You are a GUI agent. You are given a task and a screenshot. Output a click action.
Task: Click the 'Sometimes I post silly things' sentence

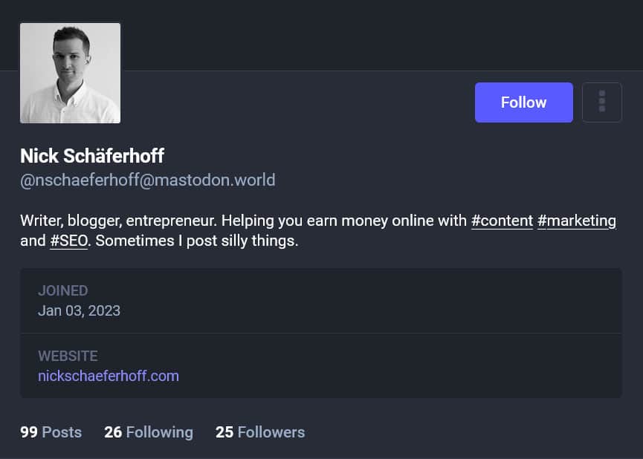point(197,241)
